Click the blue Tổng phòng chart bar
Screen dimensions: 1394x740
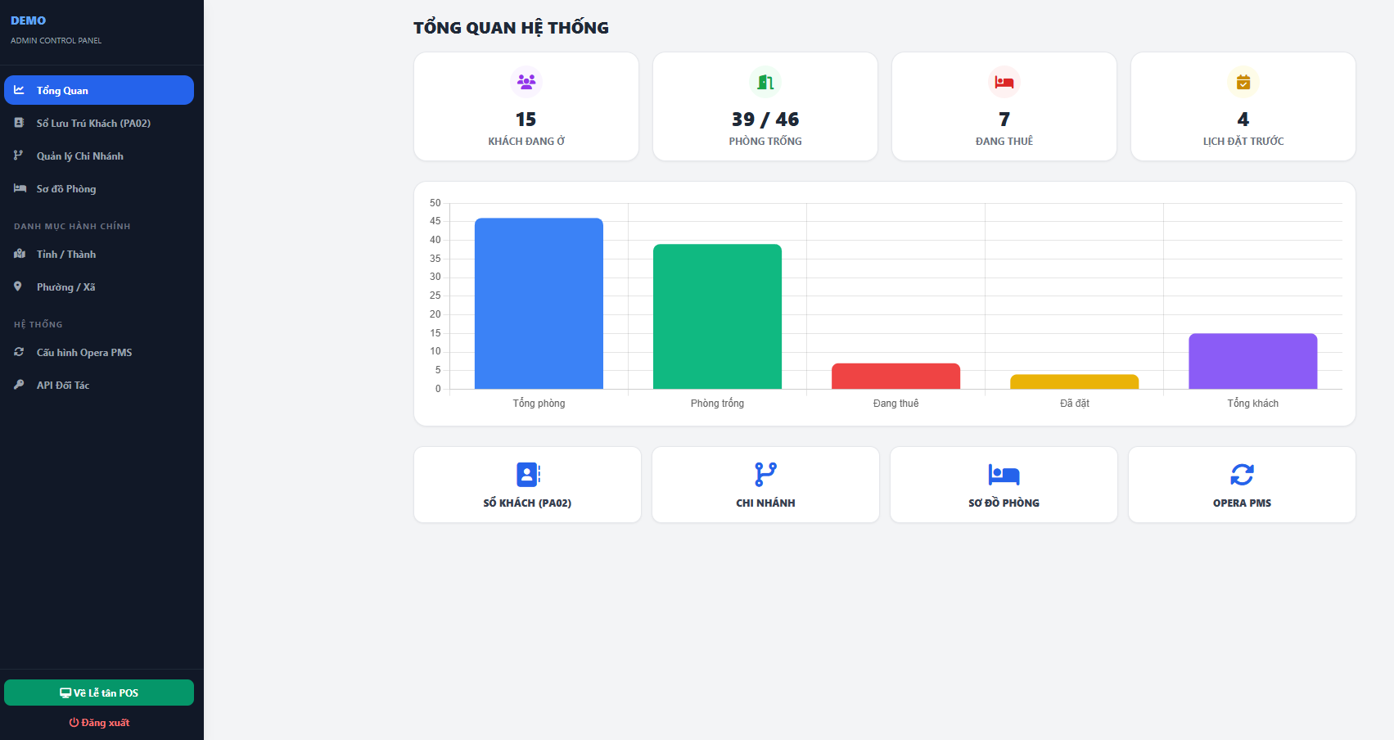[539, 303]
